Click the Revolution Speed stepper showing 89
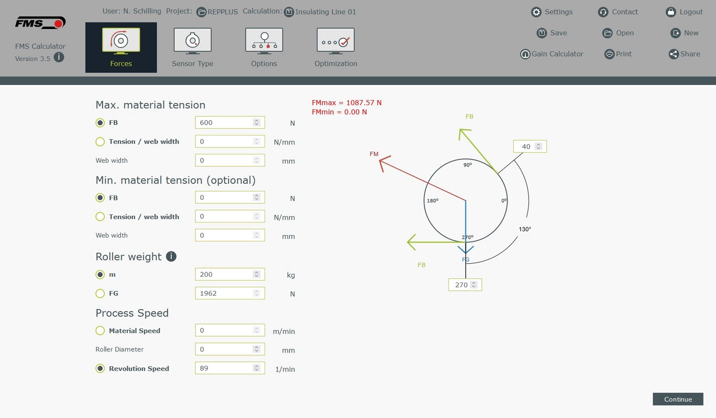 [x=257, y=368]
